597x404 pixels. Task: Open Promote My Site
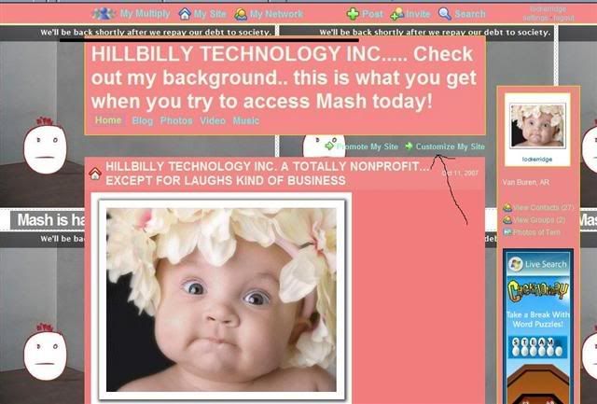[x=367, y=146]
